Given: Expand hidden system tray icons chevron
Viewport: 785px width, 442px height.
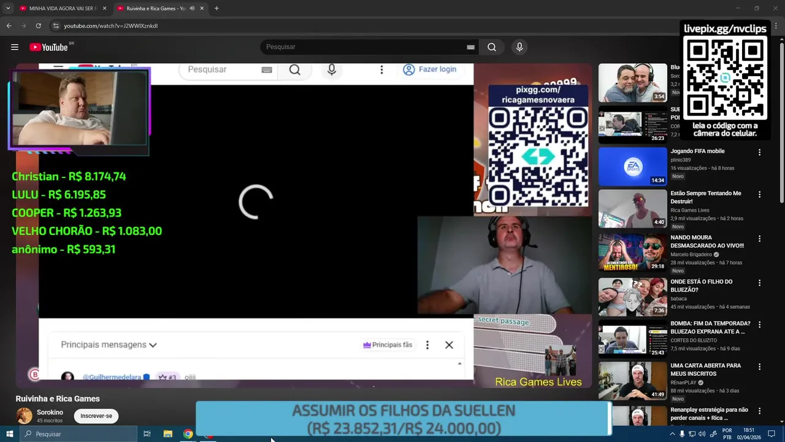Looking at the screenshot, I should 672,434.
